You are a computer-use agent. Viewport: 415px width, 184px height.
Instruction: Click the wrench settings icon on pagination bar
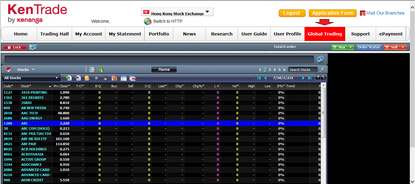[323, 78]
